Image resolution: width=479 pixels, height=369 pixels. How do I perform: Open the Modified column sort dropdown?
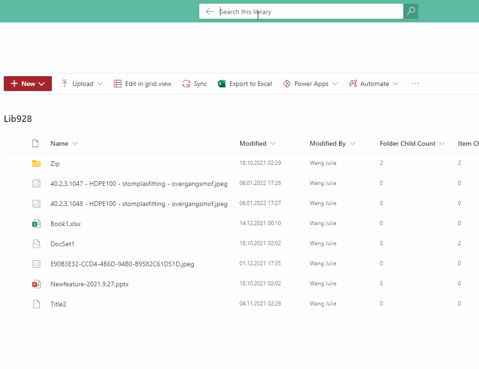[x=274, y=143]
